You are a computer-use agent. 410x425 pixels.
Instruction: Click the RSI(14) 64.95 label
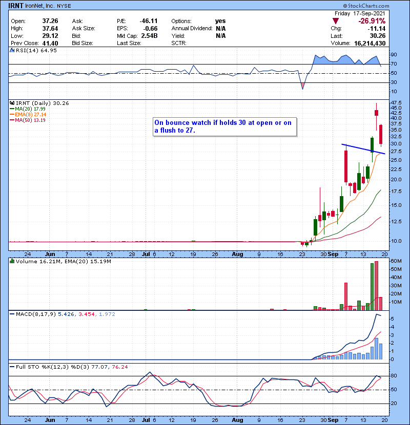[36, 50]
